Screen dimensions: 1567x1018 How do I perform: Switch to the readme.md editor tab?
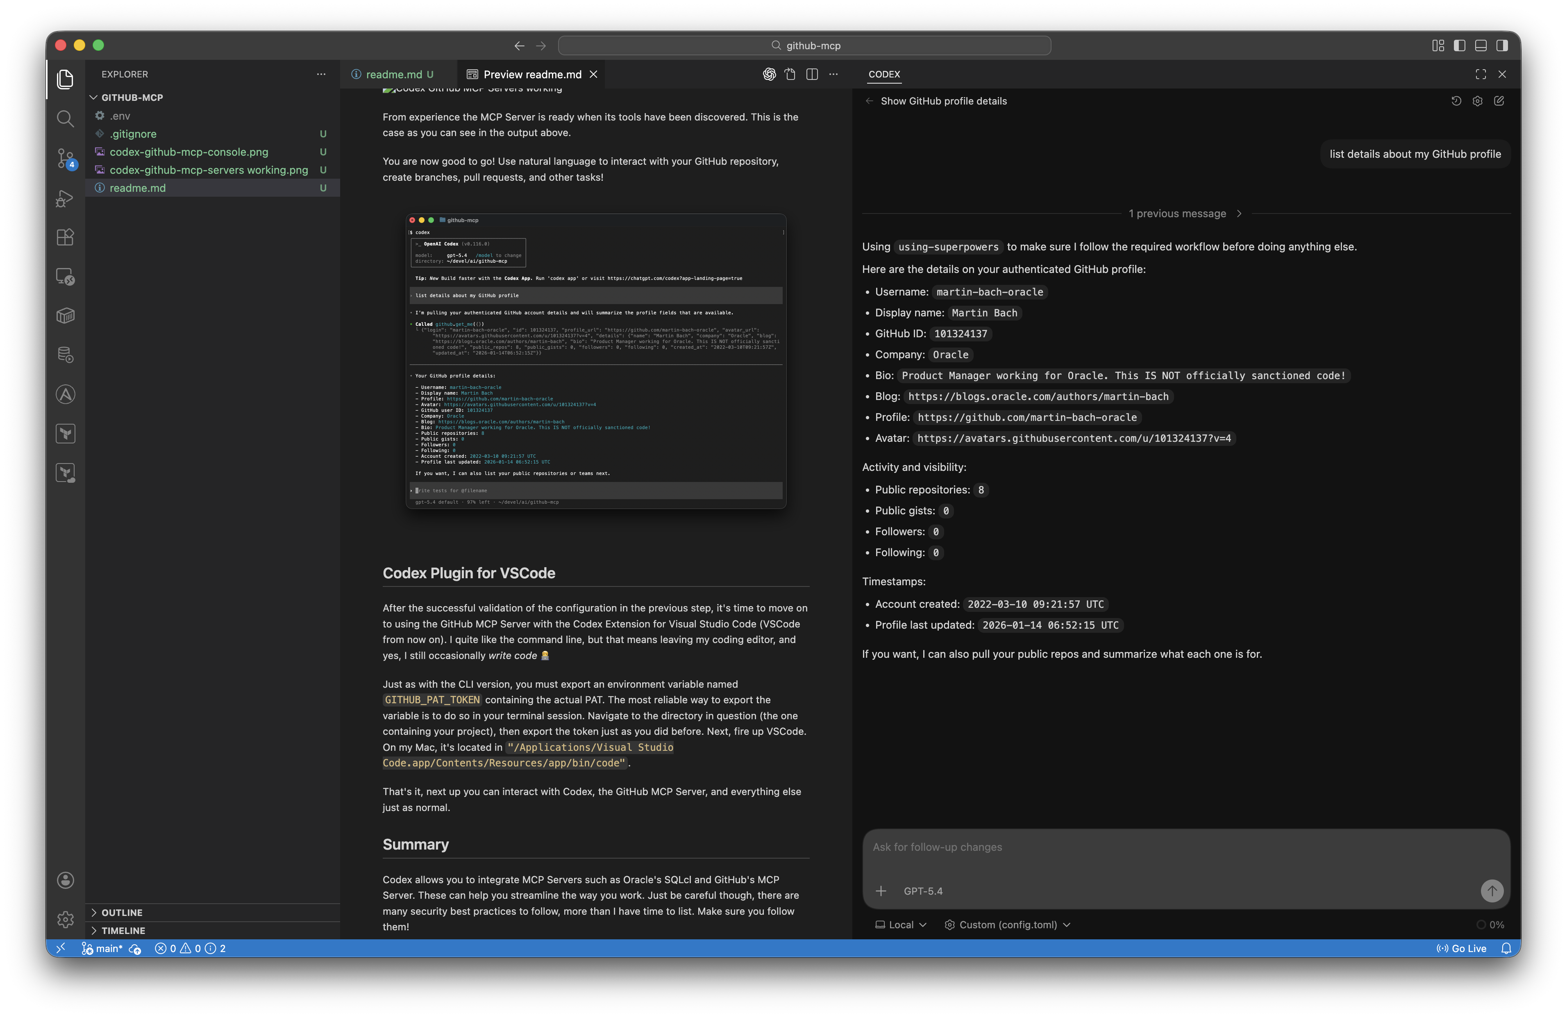[x=394, y=75]
